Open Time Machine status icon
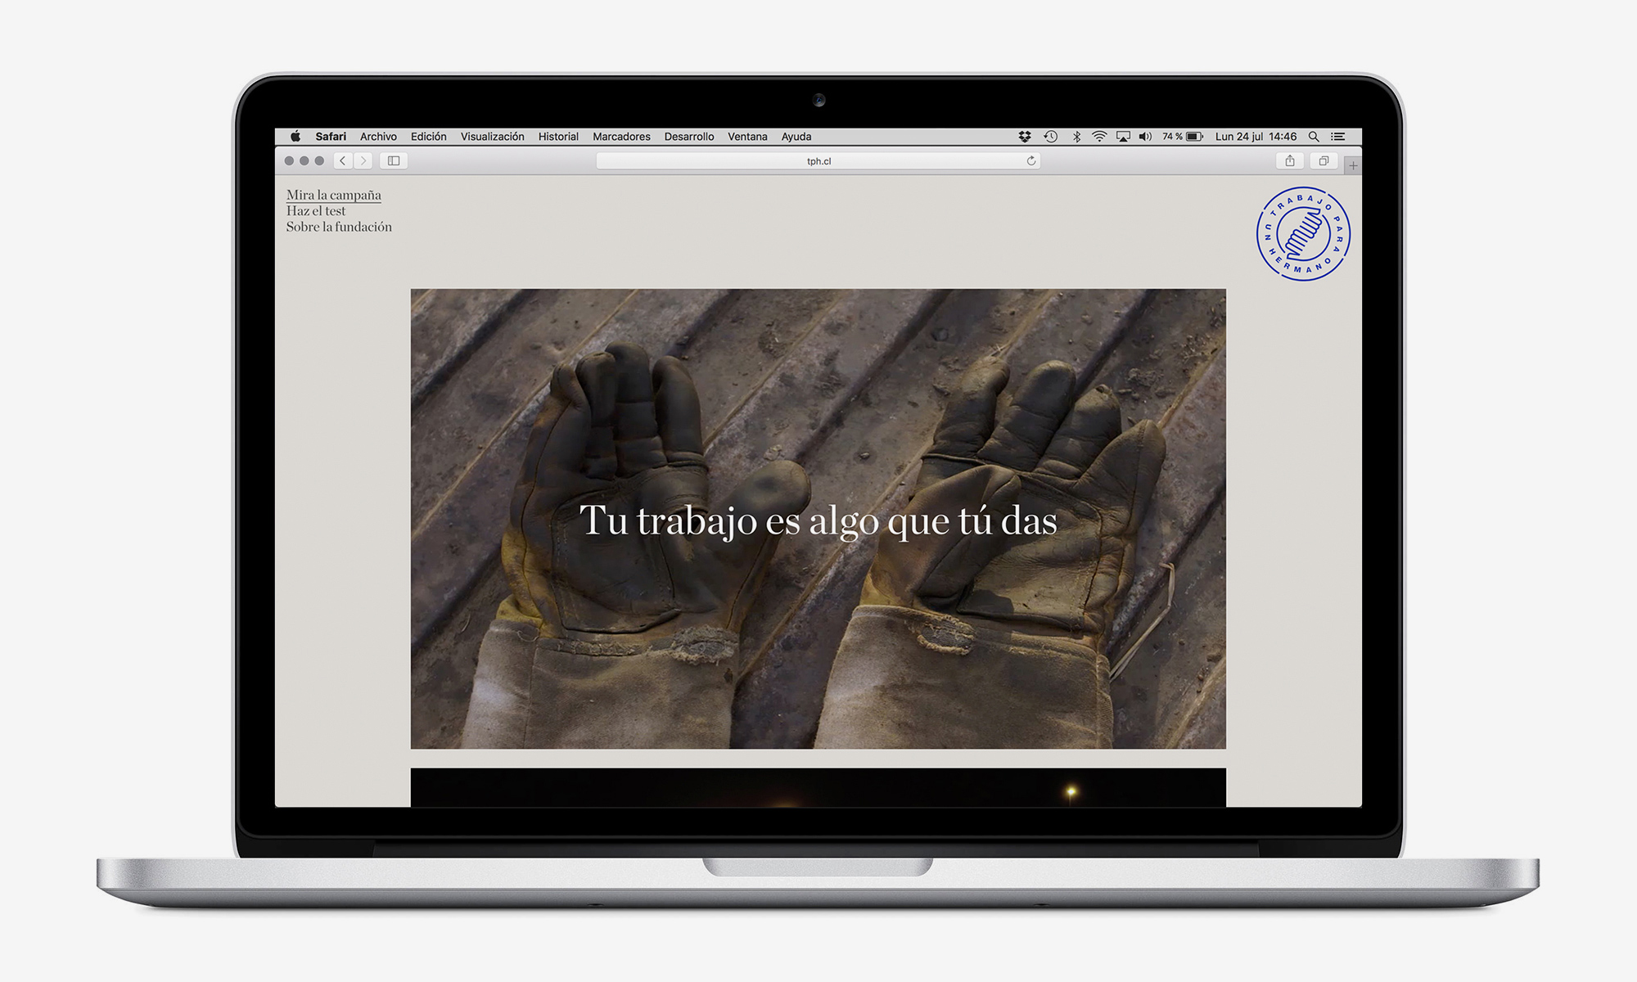This screenshot has width=1637, height=982. (x=1051, y=137)
